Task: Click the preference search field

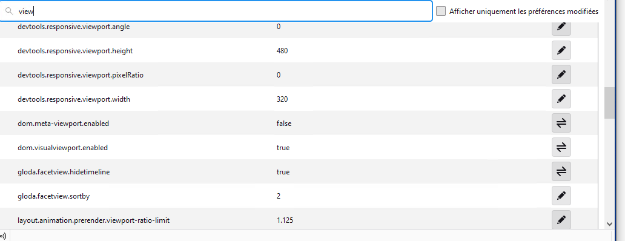Action: point(216,11)
